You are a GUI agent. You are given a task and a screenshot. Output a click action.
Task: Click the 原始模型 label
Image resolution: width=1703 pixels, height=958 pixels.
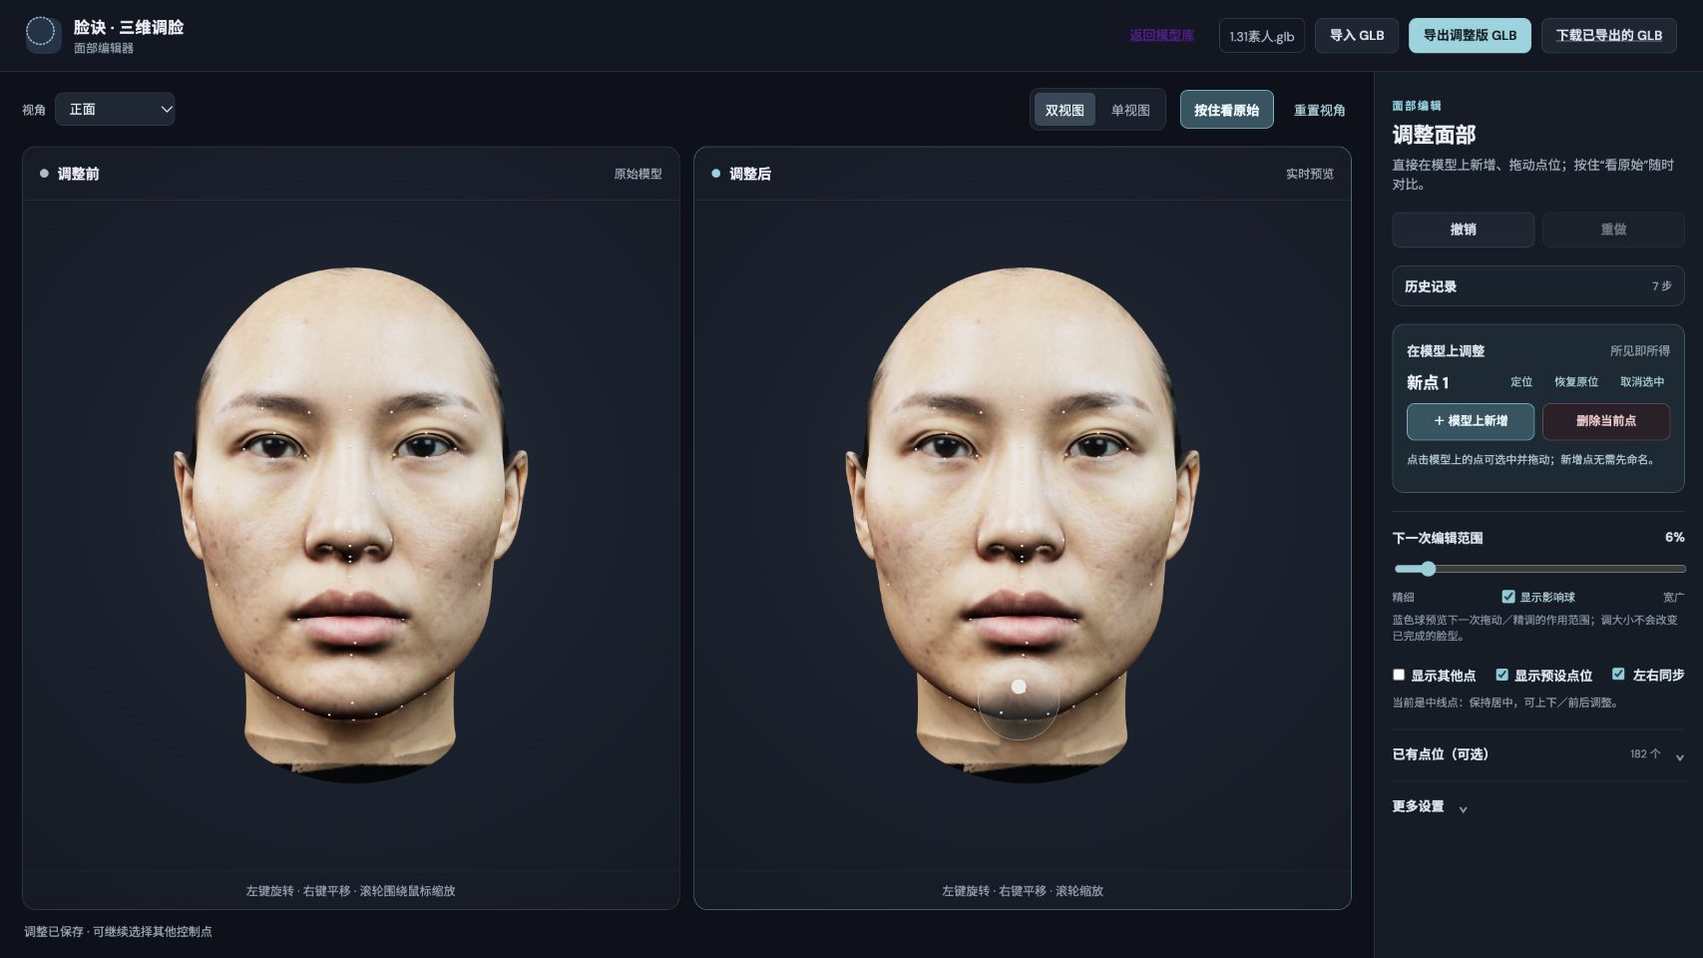638,174
